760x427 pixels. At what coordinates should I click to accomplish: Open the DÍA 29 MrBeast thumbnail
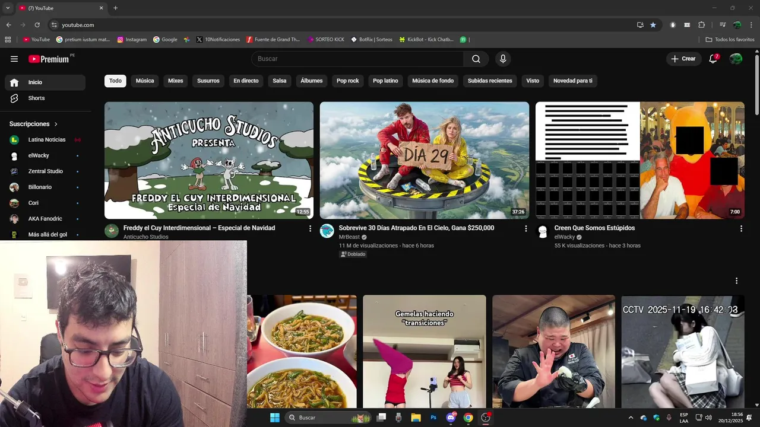425,160
